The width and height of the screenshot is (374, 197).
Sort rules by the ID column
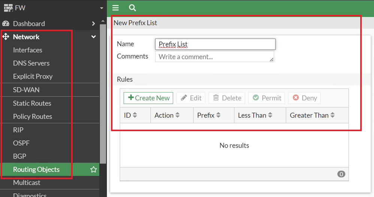click(130, 115)
